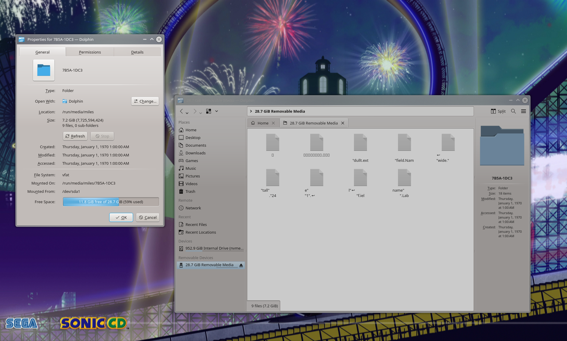Select the file with the .□□□ extension name
Screen dimensions: 567x341
316,145
